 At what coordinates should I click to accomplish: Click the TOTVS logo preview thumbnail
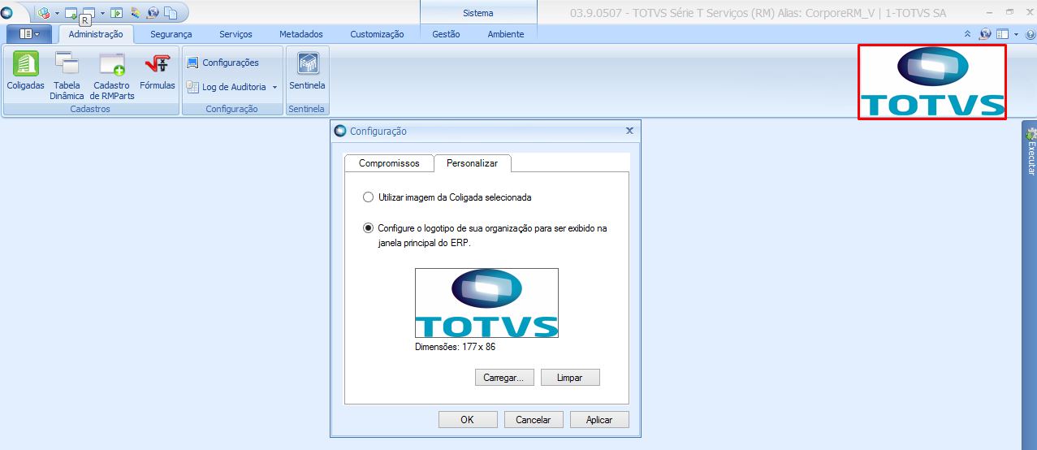coord(486,303)
